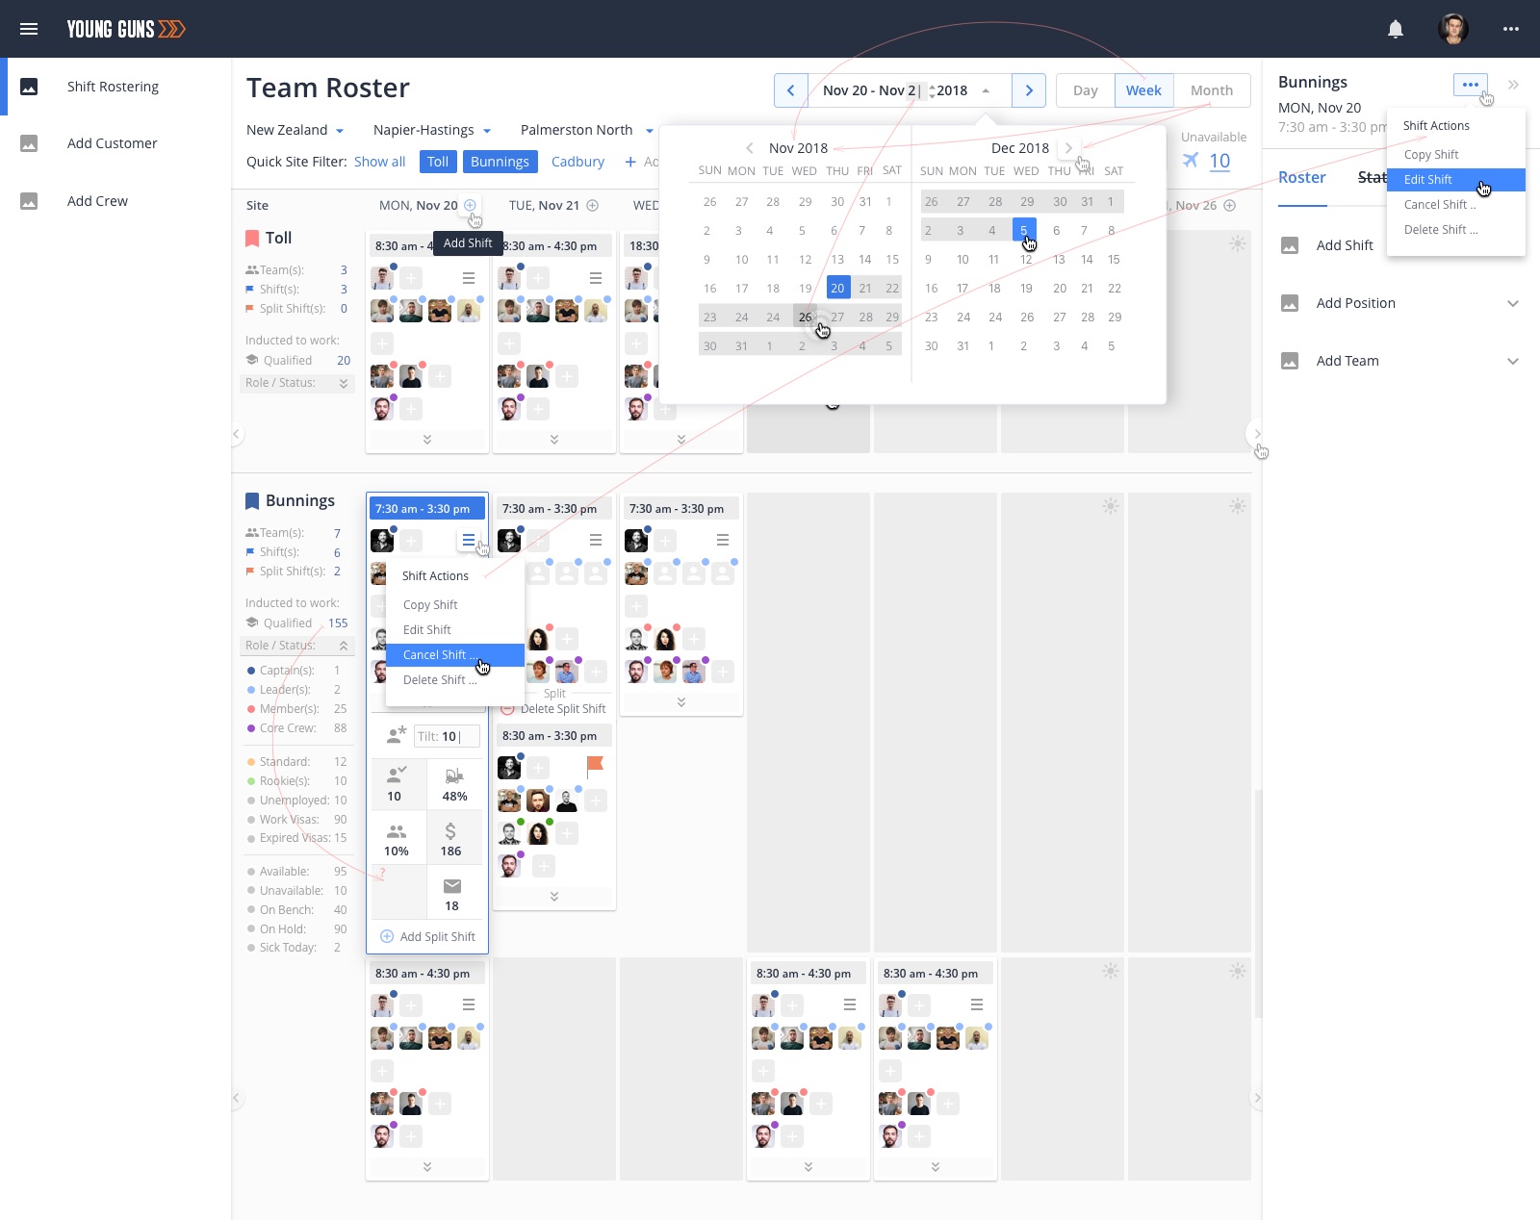Expand the Add Team section

1513,361
